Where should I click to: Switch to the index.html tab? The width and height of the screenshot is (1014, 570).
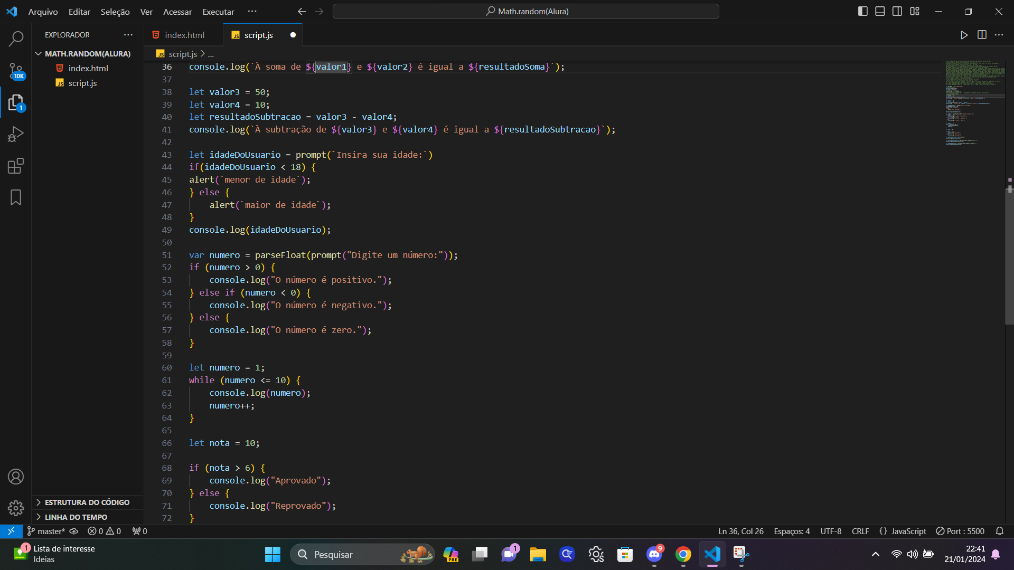183,35
